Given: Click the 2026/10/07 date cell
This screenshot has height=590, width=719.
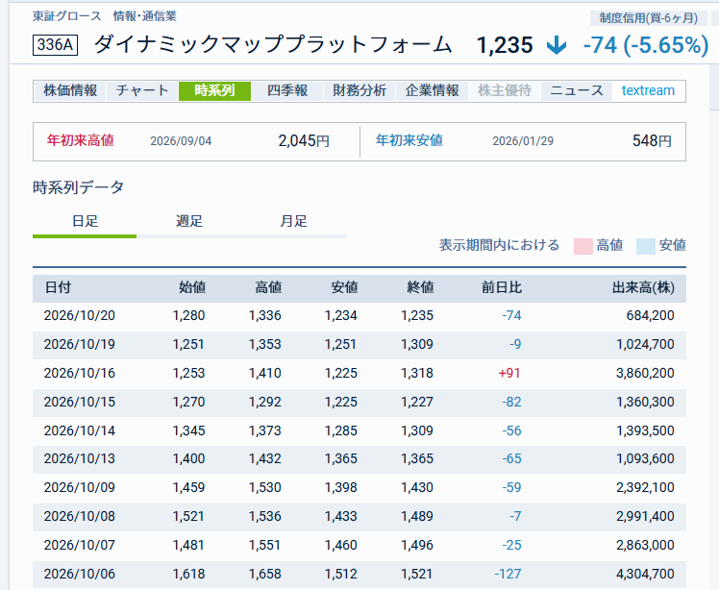Looking at the screenshot, I should pos(80,545).
